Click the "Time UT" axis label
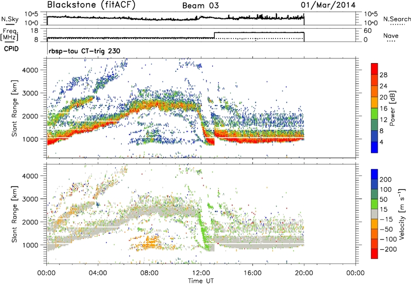 click(x=201, y=281)
